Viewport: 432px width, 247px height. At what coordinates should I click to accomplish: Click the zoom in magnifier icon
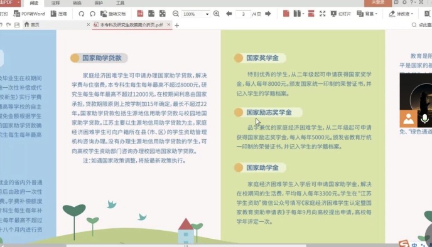217,13
